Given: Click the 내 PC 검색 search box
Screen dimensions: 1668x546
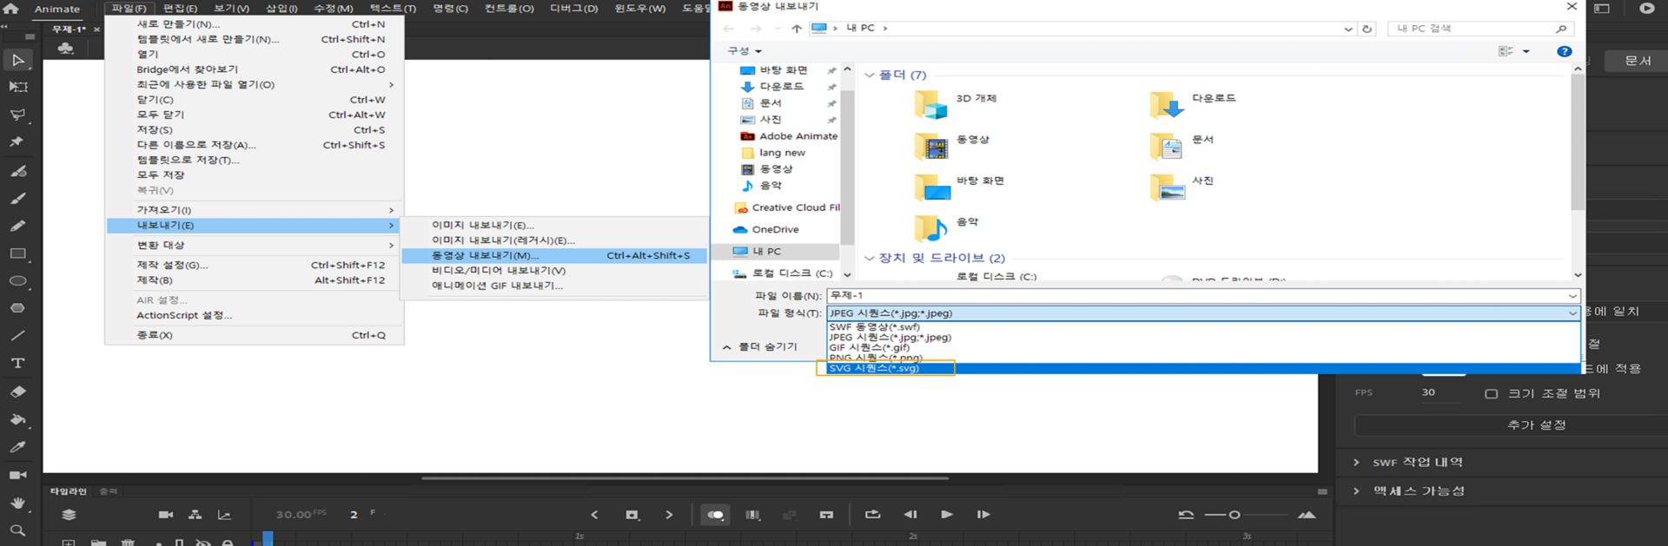Looking at the screenshot, I should tap(1481, 29).
